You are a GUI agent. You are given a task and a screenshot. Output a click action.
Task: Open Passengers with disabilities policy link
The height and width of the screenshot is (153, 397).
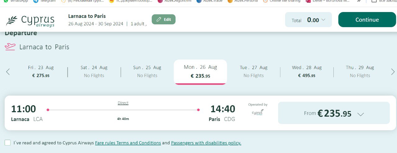206,143
